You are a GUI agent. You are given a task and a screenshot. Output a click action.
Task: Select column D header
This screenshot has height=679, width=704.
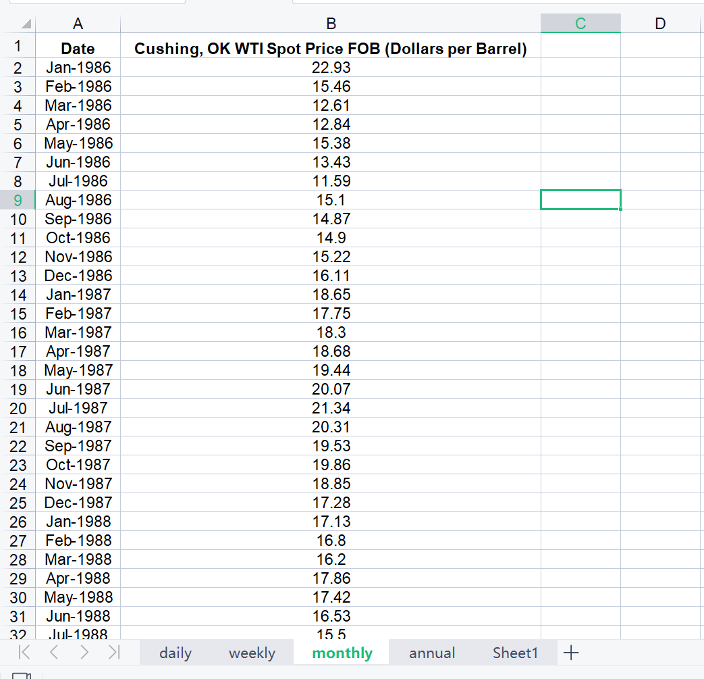[x=660, y=24]
